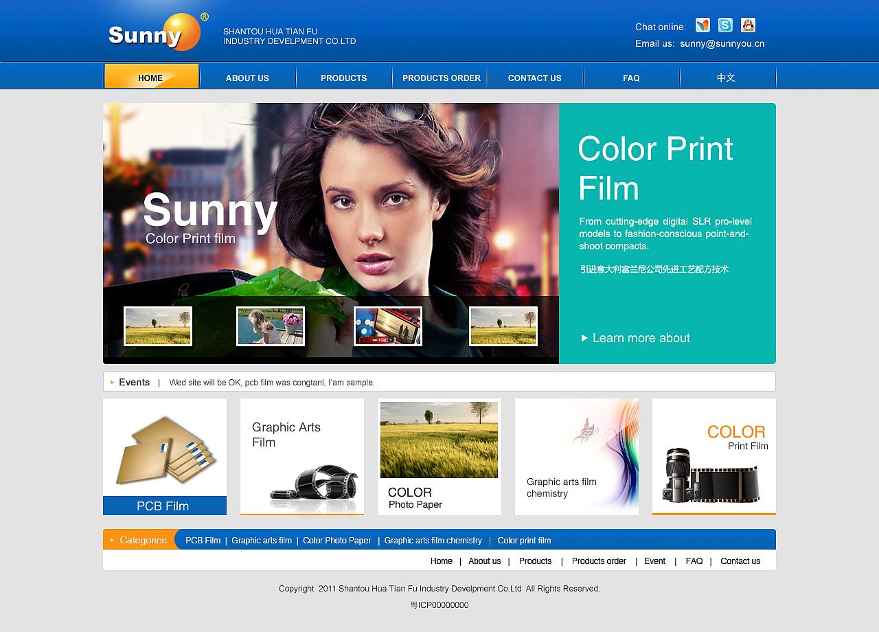
Task: Start a Skype chat via icon
Action: coord(725,25)
